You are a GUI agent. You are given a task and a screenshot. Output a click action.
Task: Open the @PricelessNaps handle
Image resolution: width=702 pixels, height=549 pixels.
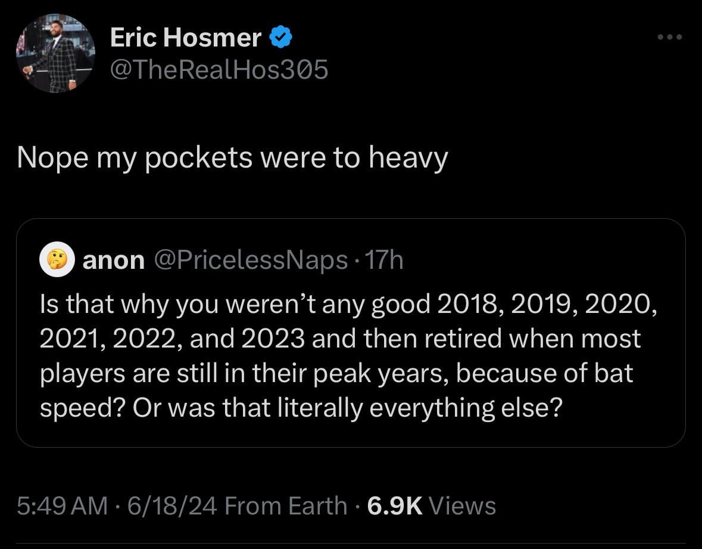(x=251, y=260)
